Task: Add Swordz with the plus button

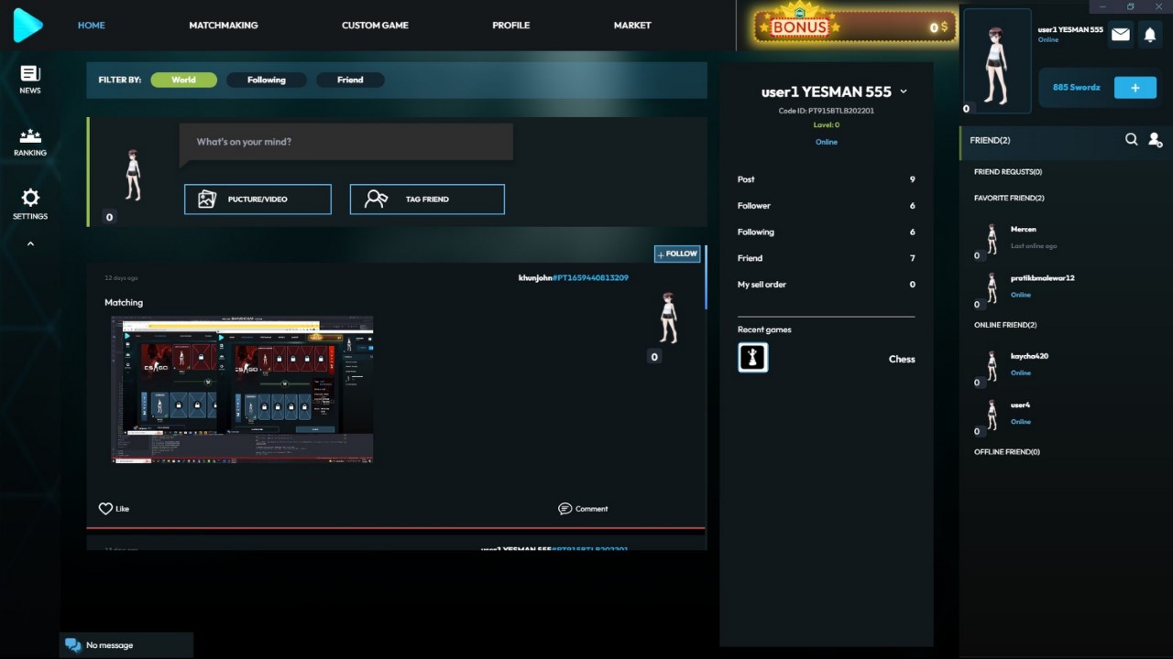Action: [1135, 88]
